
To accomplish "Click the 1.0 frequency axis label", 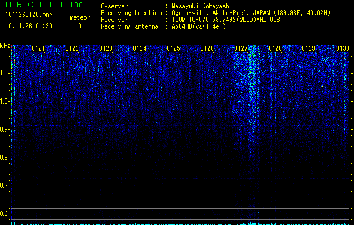I will click(5, 101).
